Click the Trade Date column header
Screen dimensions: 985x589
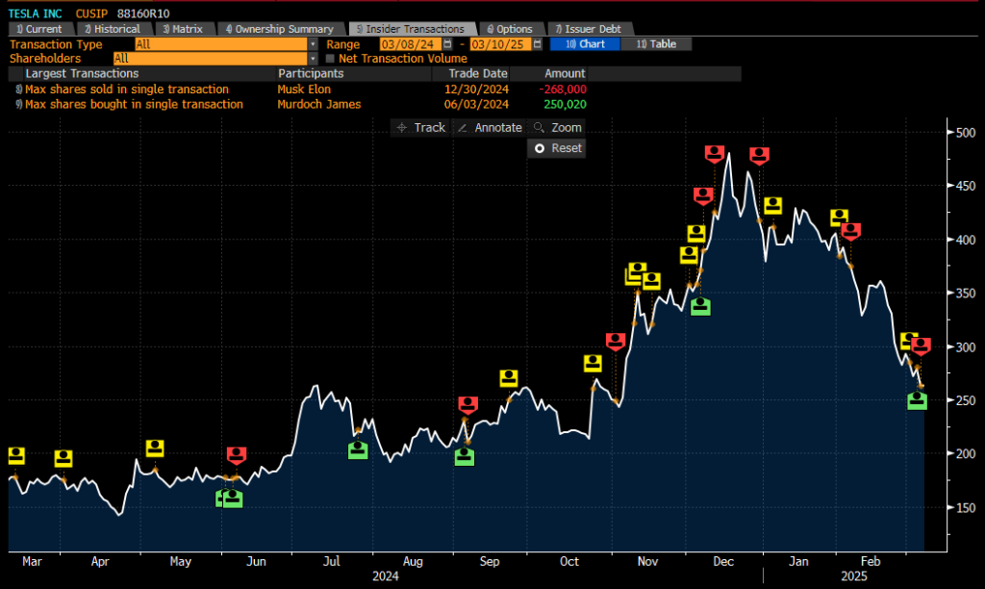tap(477, 73)
